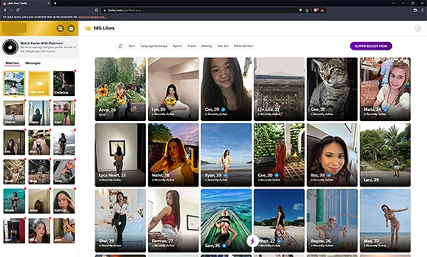Click the SUPER BOOST NOW button
427x257 pixels.
tap(371, 46)
